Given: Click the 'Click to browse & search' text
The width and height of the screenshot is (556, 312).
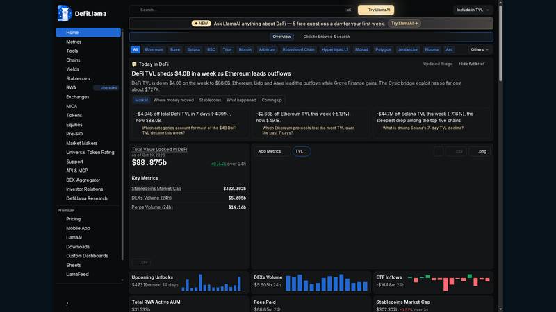Looking at the screenshot, I should [x=326, y=37].
